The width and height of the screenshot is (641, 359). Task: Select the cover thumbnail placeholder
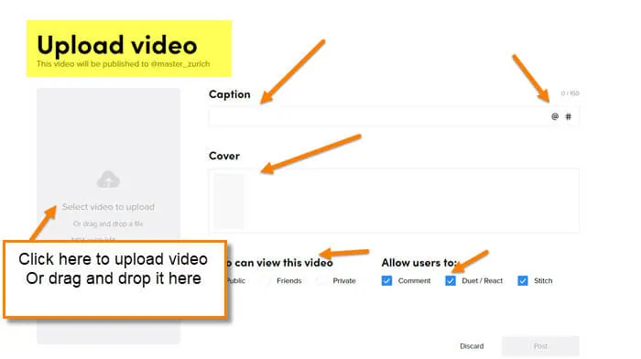(229, 201)
